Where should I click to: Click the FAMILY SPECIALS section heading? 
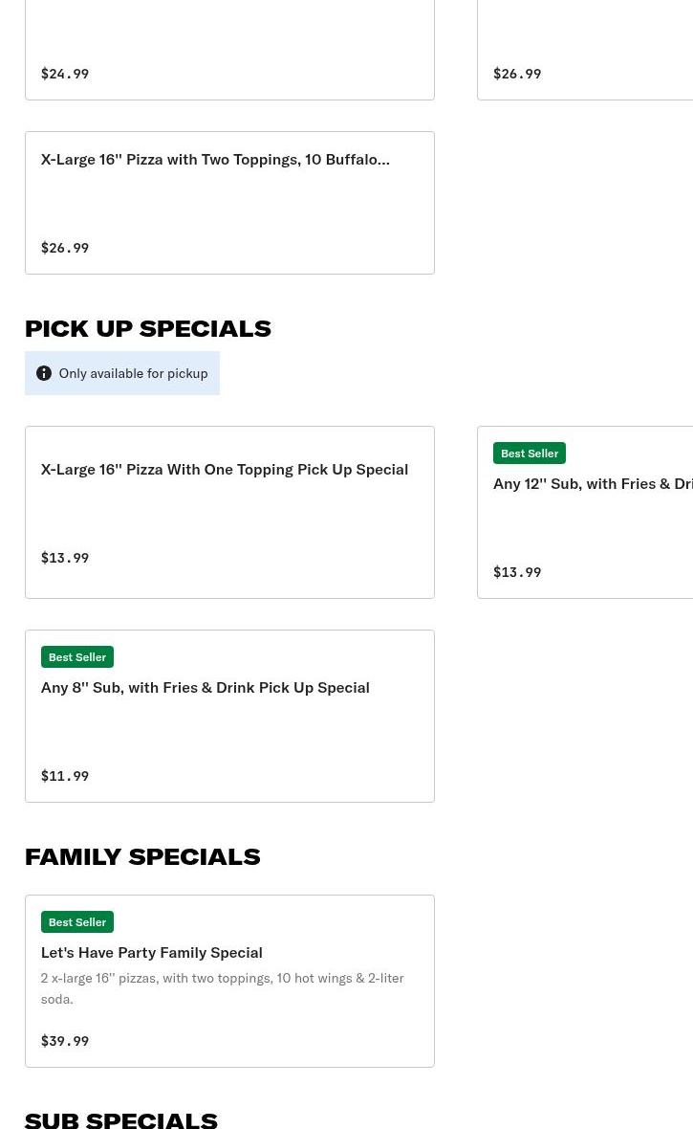pyautogui.click(x=142, y=856)
